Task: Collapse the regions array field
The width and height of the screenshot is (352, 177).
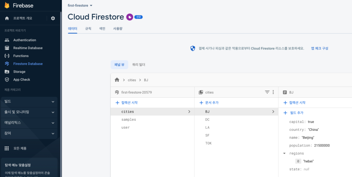Action: point(285,153)
